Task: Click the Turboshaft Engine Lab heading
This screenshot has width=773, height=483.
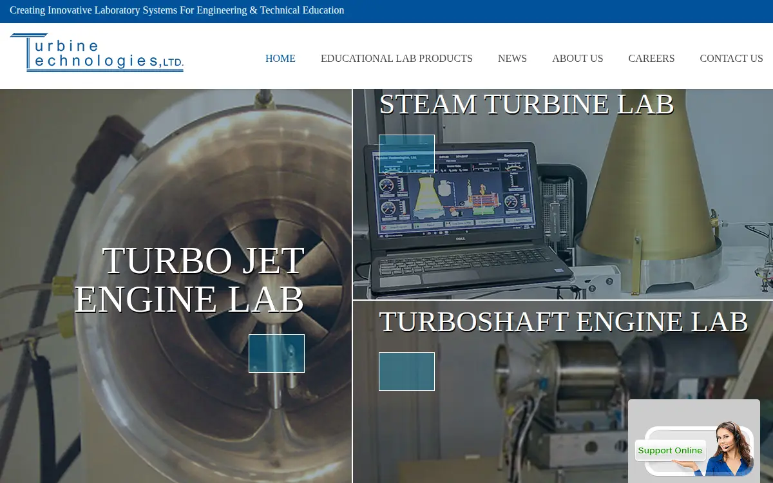Action: pos(563,322)
